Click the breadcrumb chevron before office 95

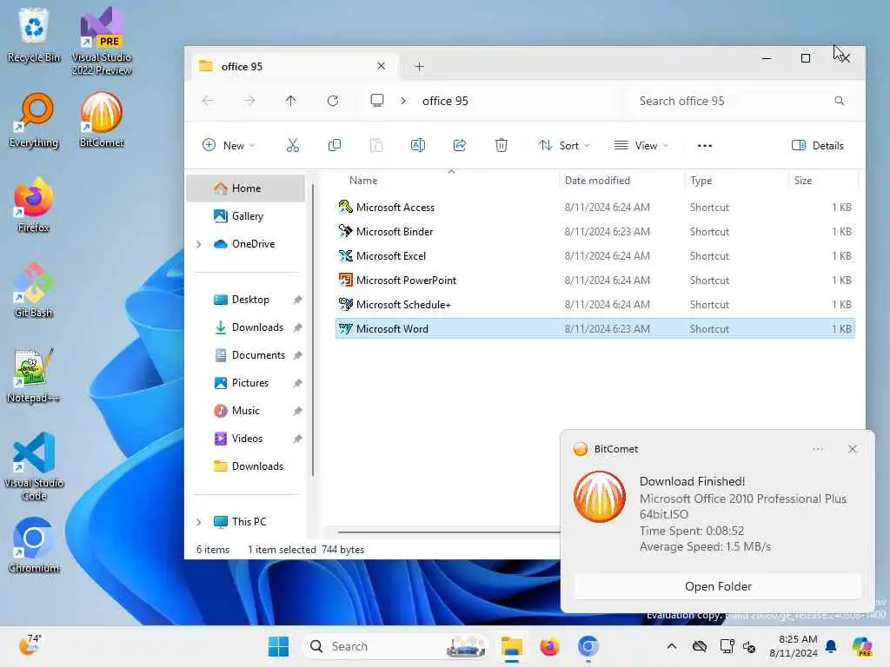pos(403,101)
